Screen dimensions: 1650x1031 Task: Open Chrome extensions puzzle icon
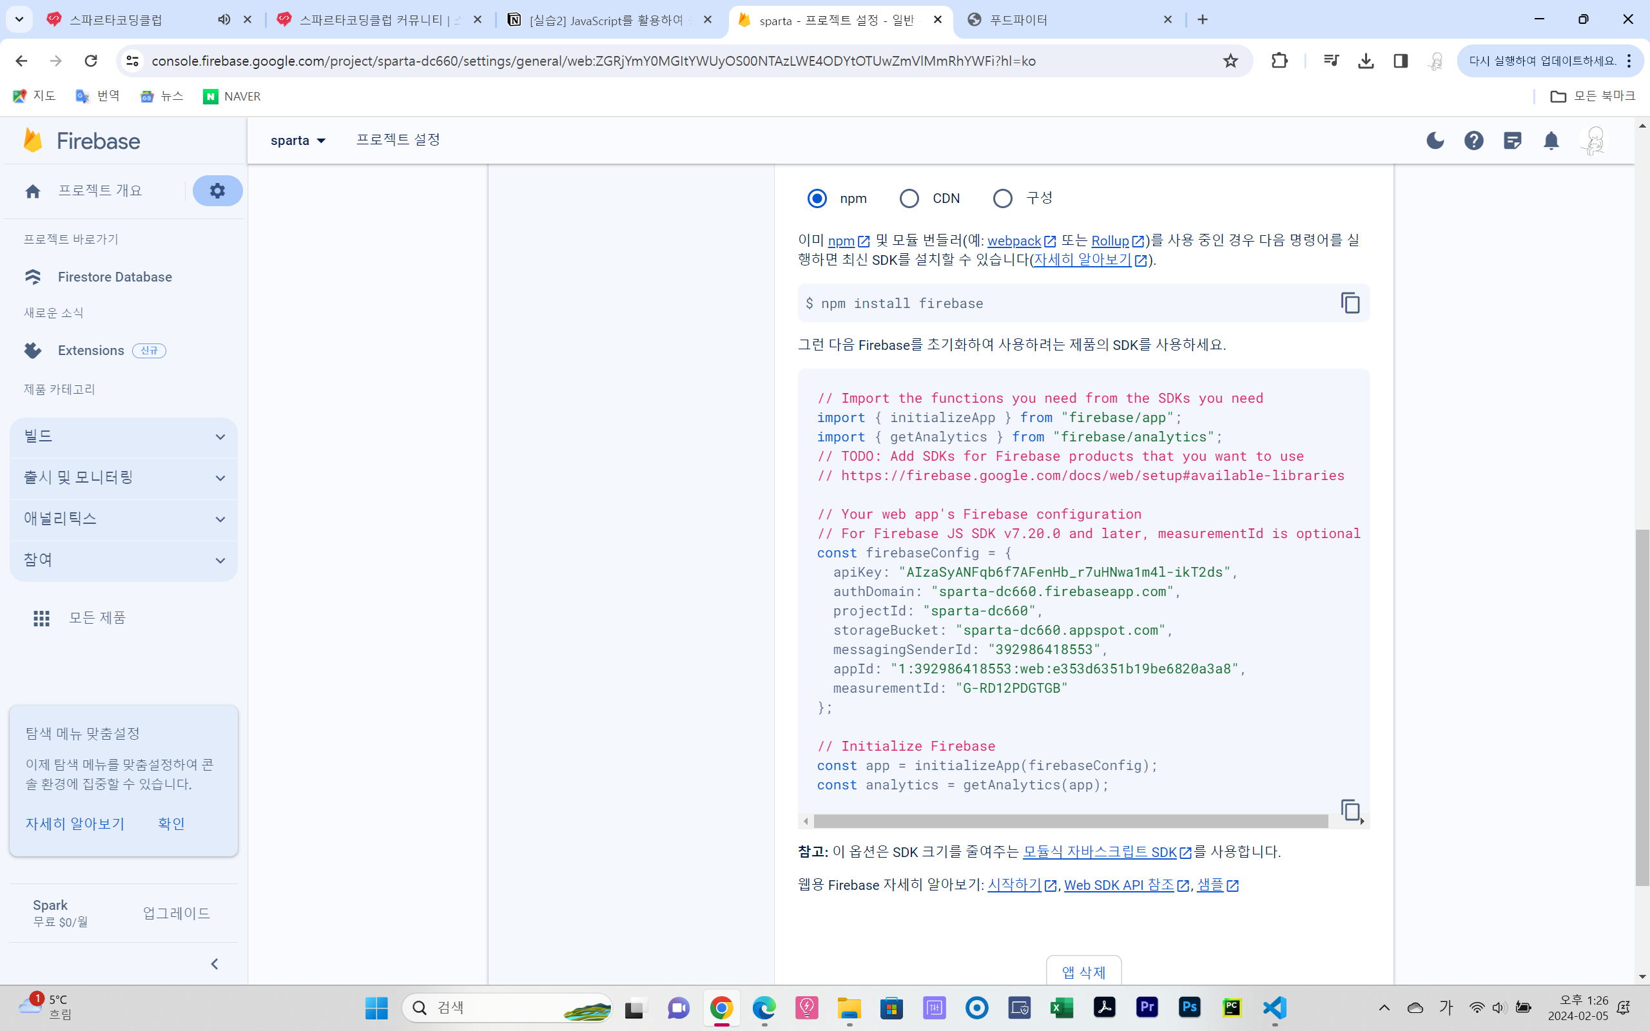(1280, 61)
